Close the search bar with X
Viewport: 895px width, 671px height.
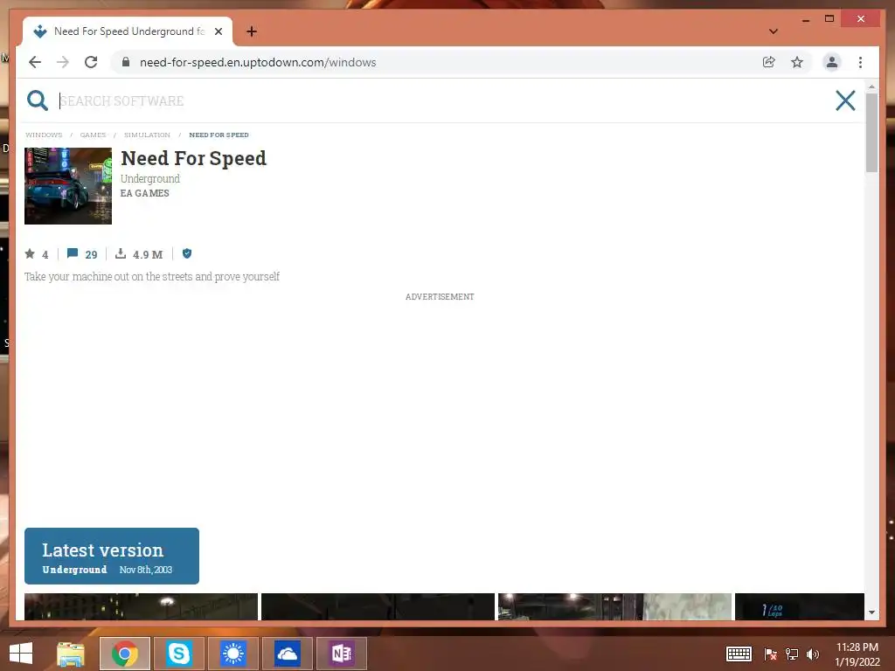(845, 100)
